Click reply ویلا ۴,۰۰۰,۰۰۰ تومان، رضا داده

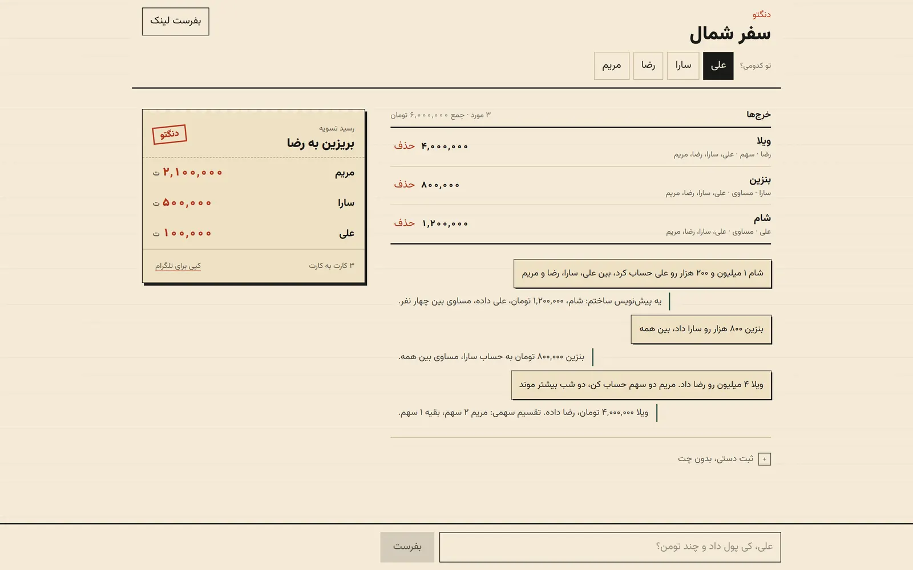click(x=523, y=413)
